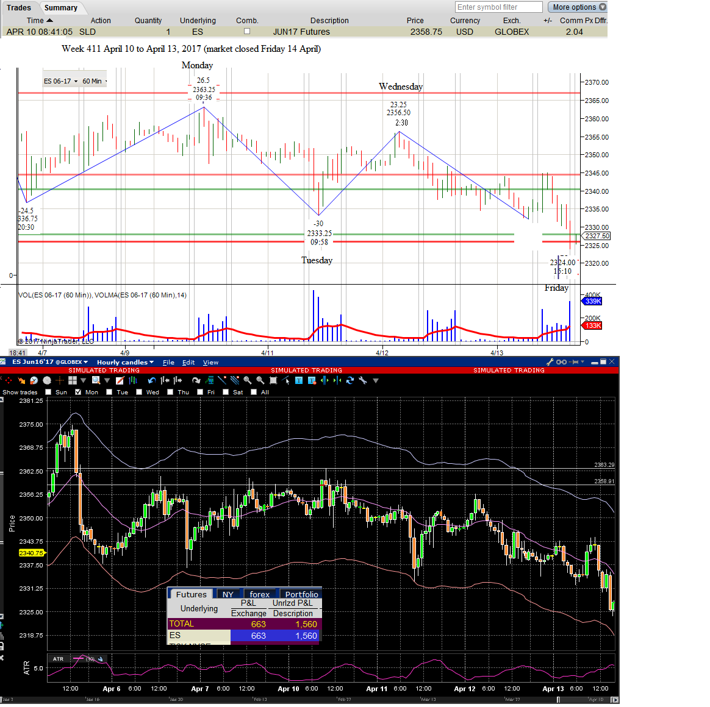The height and width of the screenshot is (707, 710).
Task: Click the blue refresh arrows icon
Action: click(x=350, y=380)
